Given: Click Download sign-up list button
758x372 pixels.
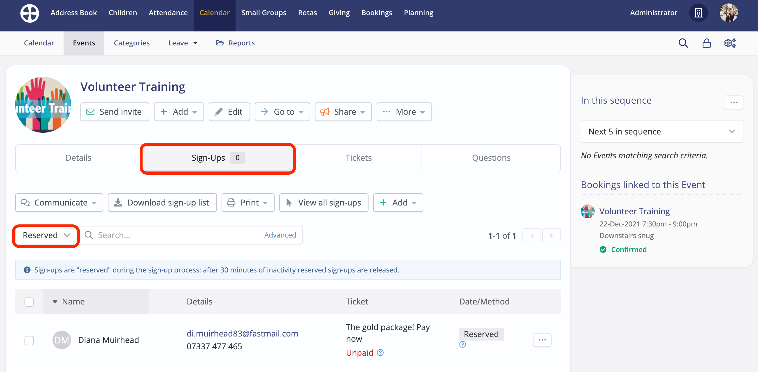Looking at the screenshot, I should (x=162, y=203).
